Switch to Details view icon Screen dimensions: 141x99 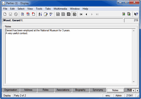[58, 14]
